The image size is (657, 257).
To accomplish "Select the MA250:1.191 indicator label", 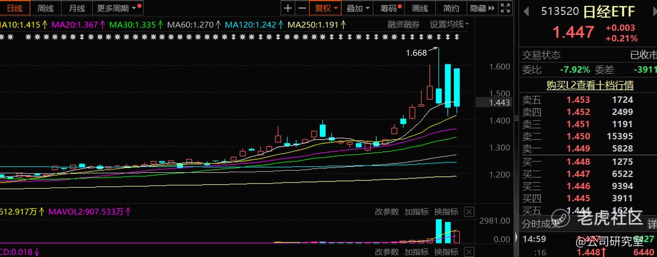I will pyautogui.click(x=314, y=25).
